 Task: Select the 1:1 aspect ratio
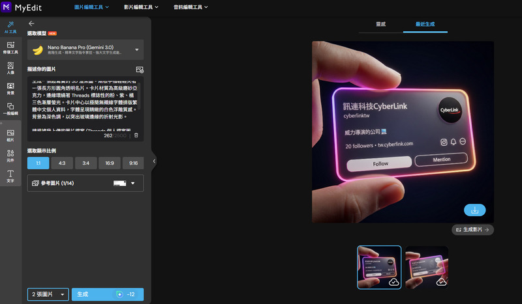38,163
